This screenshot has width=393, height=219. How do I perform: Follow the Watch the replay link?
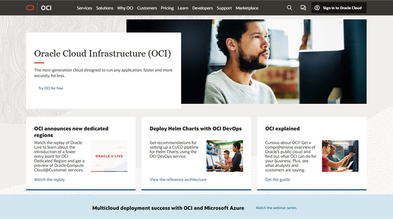tap(50, 179)
